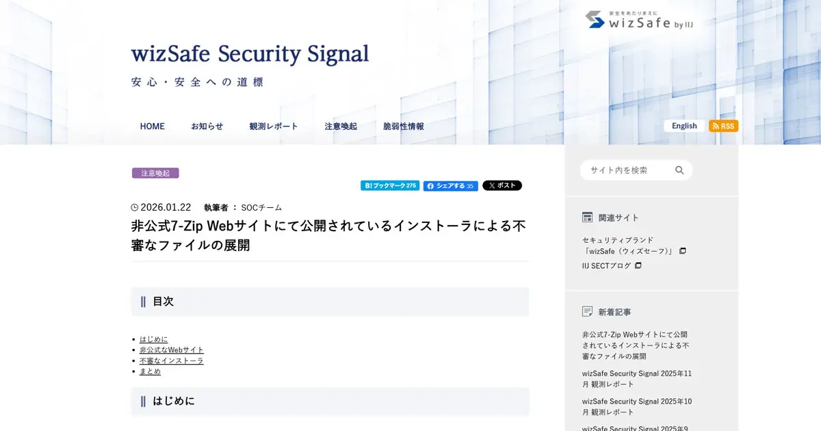Open the 不審なインストーラ section link
The width and height of the screenshot is (821, 431).
coord(171,361)
